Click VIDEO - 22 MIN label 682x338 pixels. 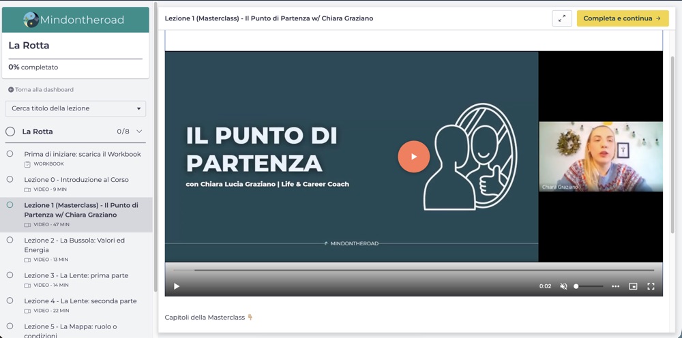[x=51, y=311]
